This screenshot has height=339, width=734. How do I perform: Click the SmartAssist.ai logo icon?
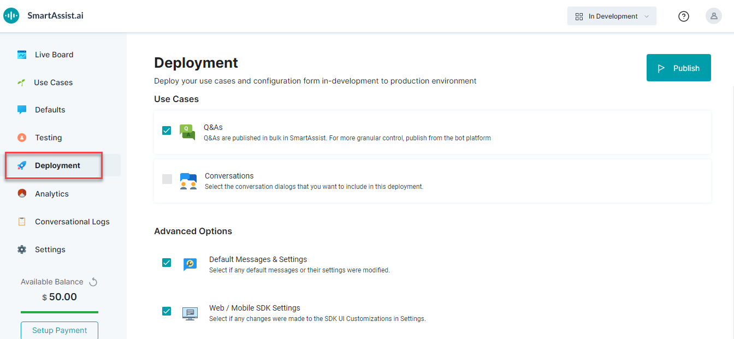(11, 16)
